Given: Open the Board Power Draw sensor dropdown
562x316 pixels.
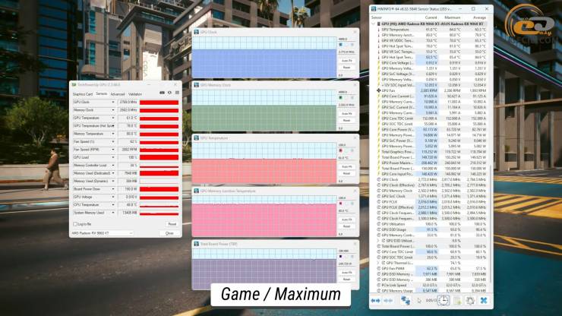Looking at the screenshot, I should [x=115, y=188].
